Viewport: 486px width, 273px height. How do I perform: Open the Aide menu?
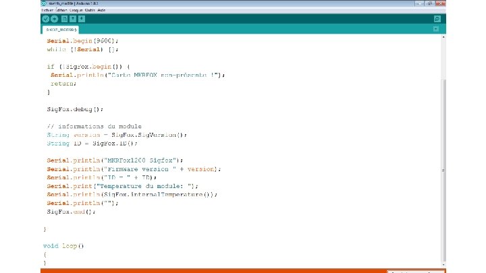point(101,10)
